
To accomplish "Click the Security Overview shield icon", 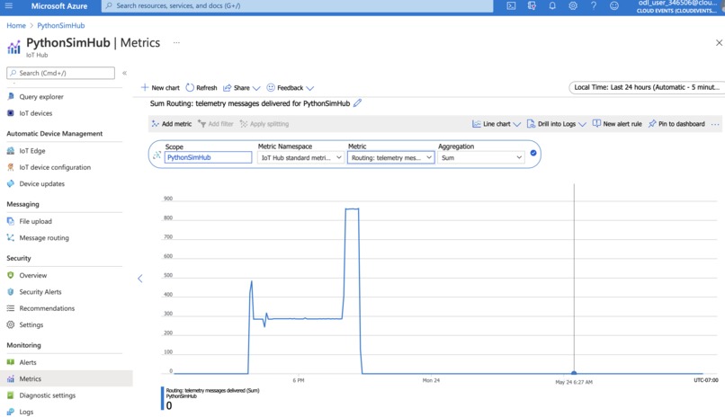I will click(x=11, y=275).
